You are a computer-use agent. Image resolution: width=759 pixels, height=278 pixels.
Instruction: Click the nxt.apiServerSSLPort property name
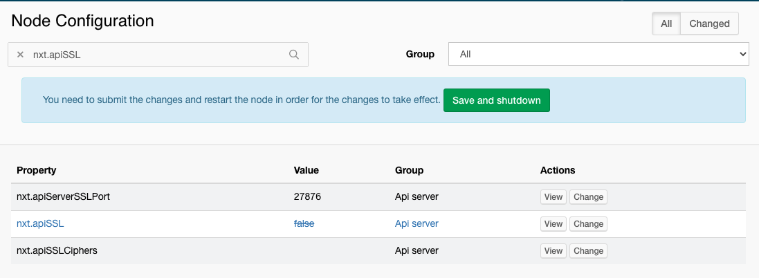(x=64, y=197)
